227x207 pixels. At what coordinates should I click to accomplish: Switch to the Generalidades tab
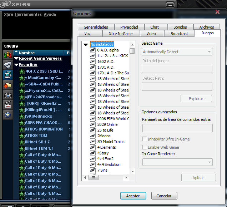click(96, 27)
